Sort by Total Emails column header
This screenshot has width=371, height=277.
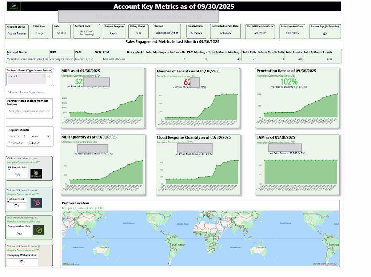tap(293, 52)
